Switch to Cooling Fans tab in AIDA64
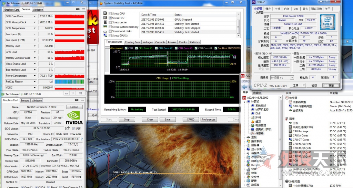The width and height of the screenshot is (353, 188). coord(132,42)
